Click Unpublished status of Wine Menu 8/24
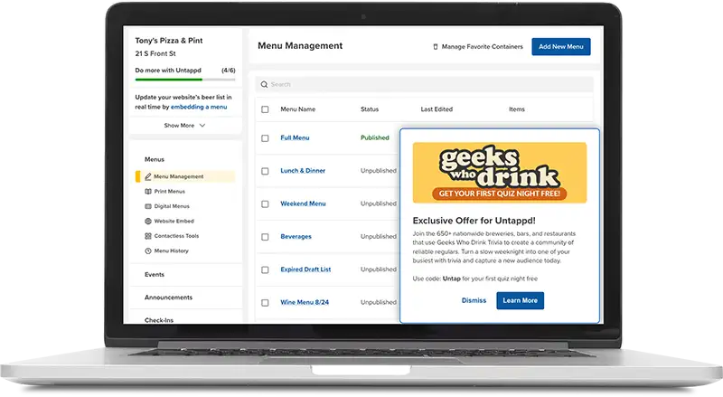 pos(379,303)
